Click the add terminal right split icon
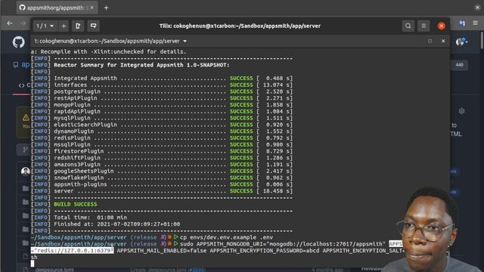This screenshot has width=484, height=272. point(78,26)
